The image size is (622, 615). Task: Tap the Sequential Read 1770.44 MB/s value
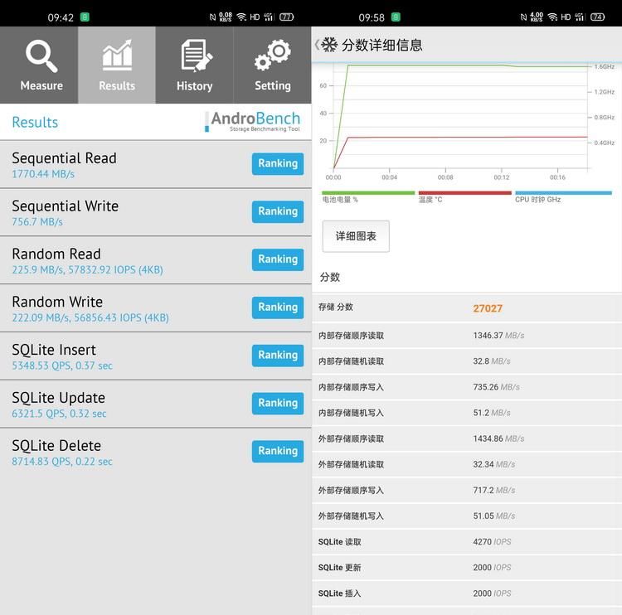[x=43, y=174]
